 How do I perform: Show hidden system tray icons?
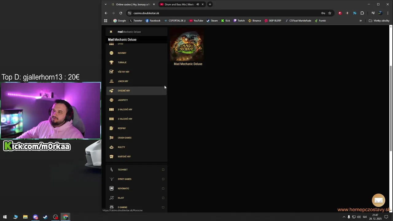(x=344, y=217)
